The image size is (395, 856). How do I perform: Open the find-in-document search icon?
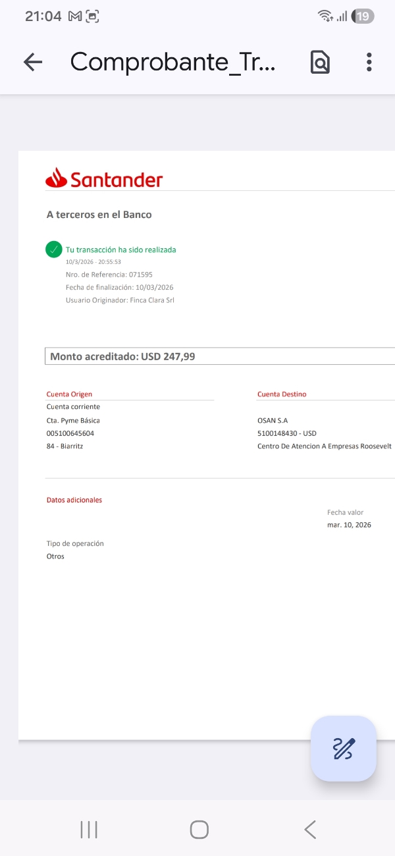[x=320, y=62]
